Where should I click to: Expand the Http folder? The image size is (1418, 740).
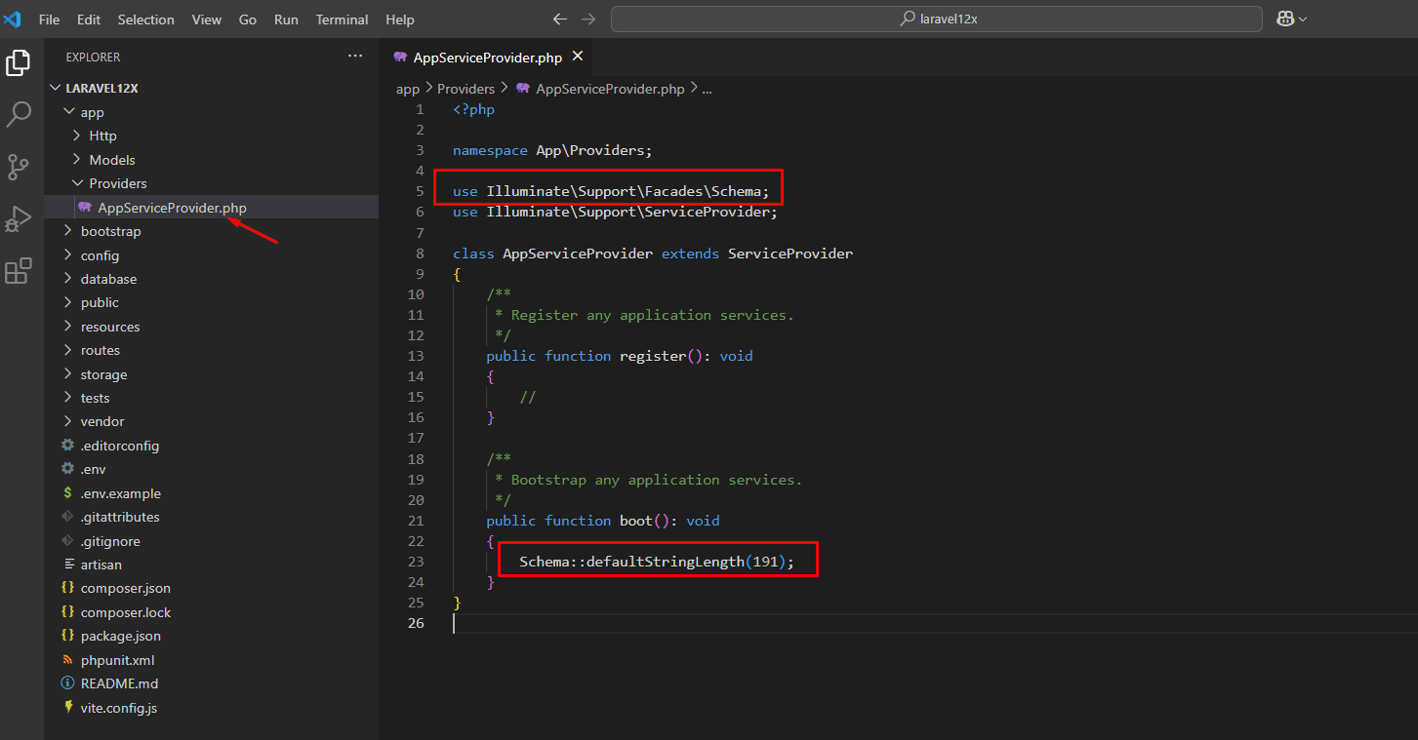[102, 136]
